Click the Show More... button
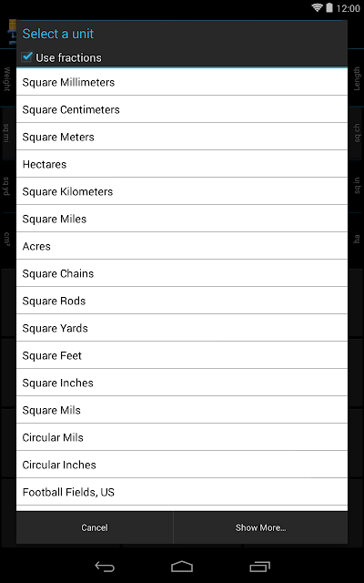This screenshot has height=583, width=364. coord(261,527)
